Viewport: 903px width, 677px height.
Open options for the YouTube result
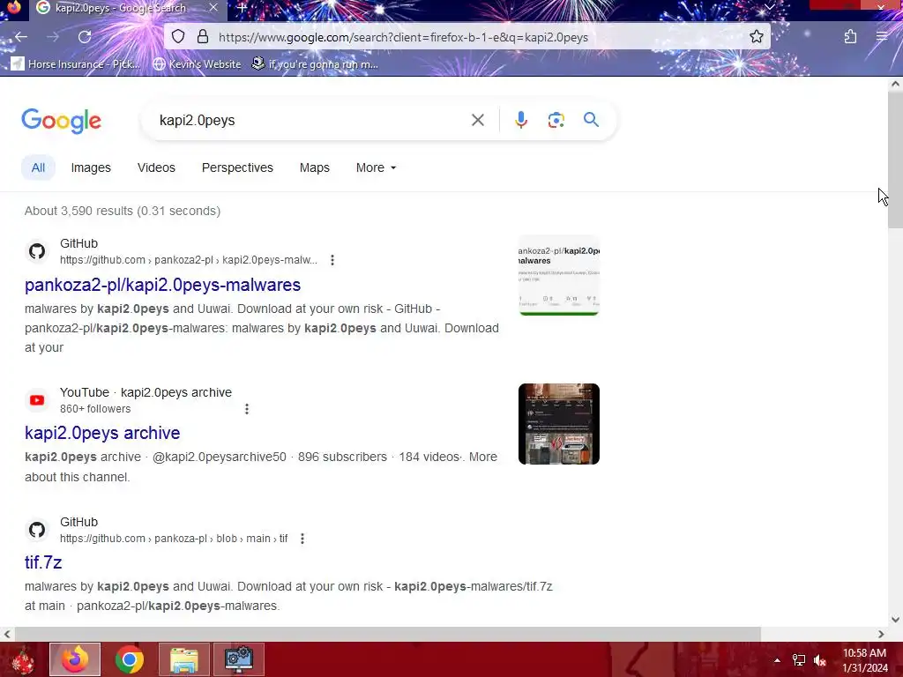coord(247,409)
